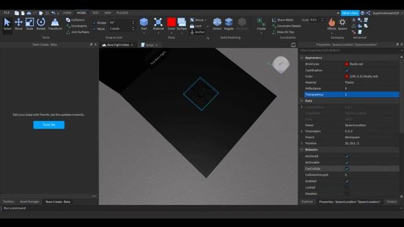Switch to the Asset Manager tab

click(30, 202)
